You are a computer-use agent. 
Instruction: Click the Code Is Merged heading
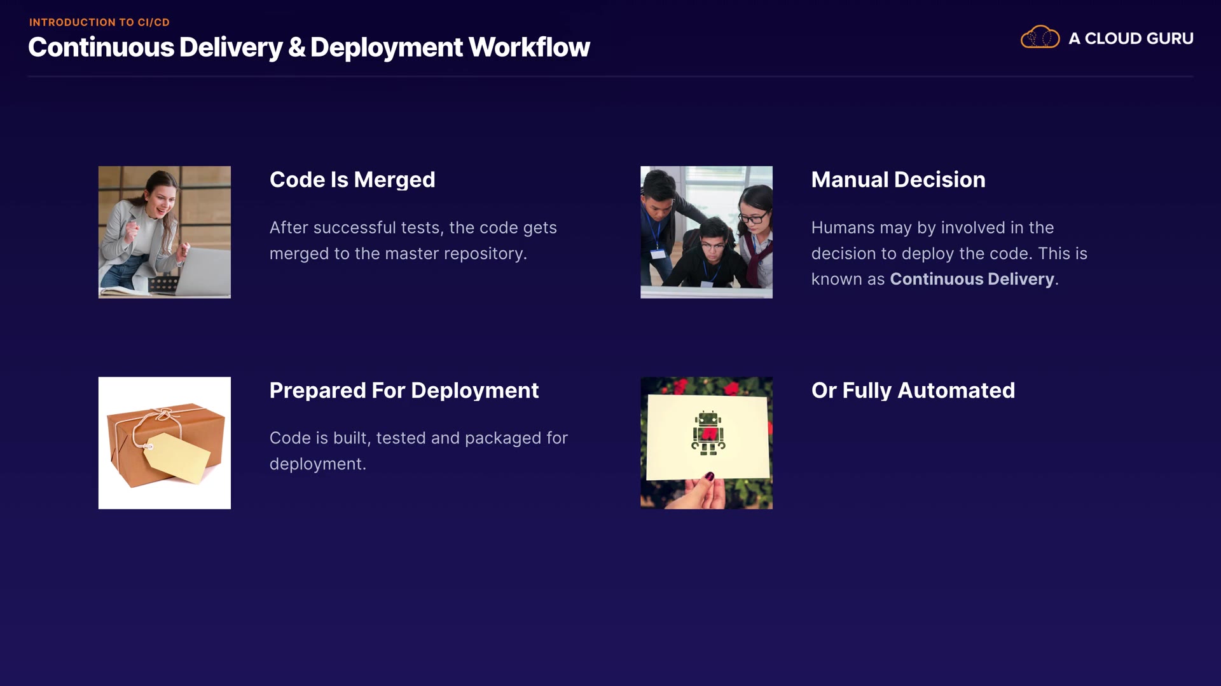click(352, 180)
